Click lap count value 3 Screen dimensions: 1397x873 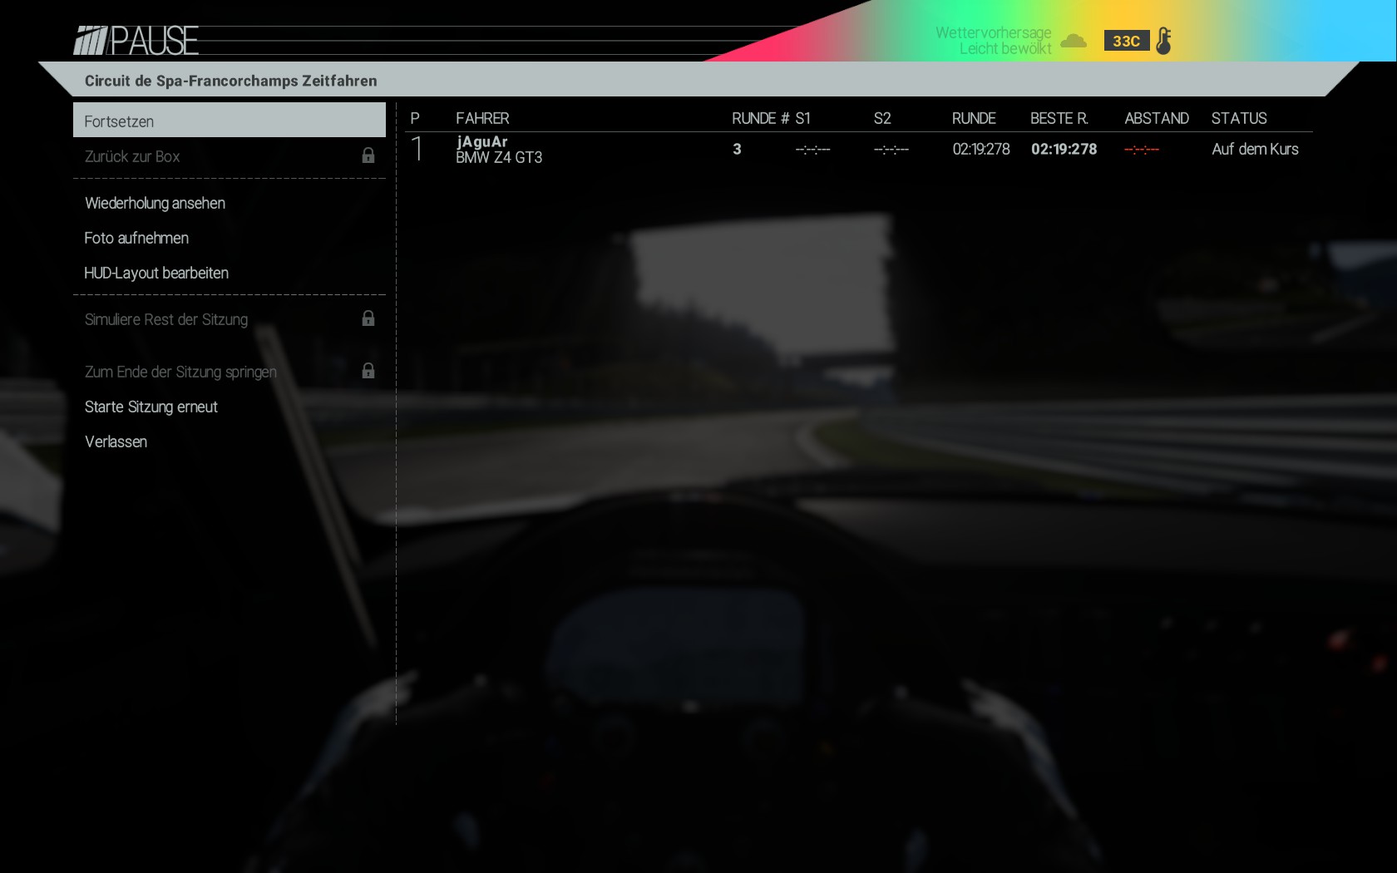[x=737, y=149]
